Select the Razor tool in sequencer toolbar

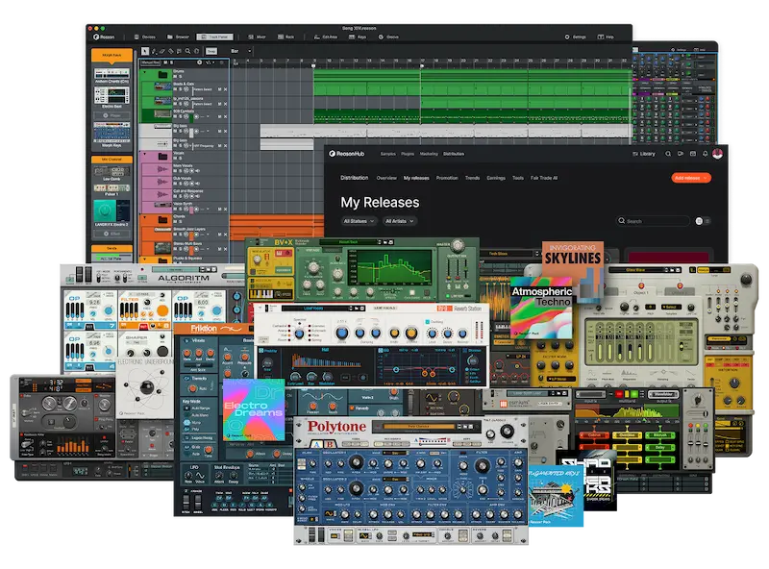(171, 51)
